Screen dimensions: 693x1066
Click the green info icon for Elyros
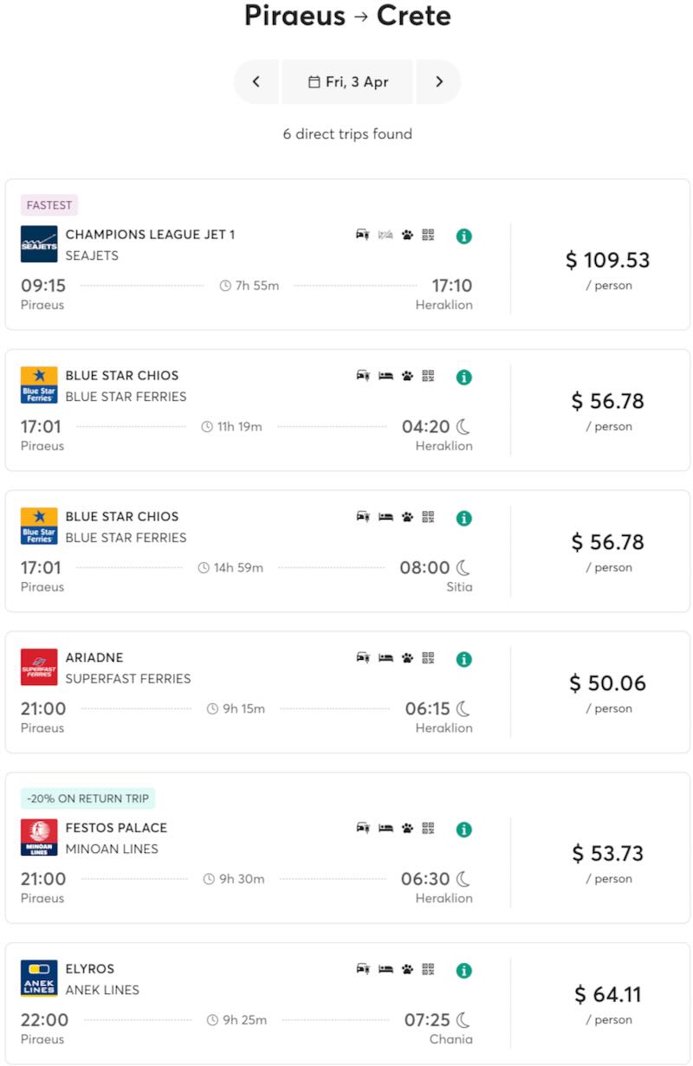(x=464, y=971)
